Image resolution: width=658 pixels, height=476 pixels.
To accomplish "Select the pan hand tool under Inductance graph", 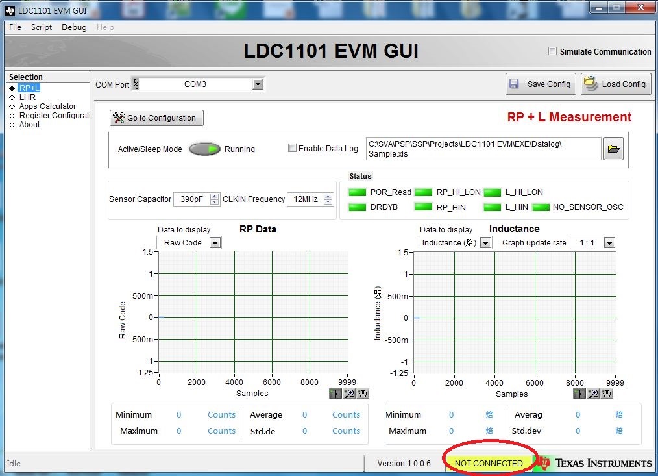I will (x=607, y=394).
